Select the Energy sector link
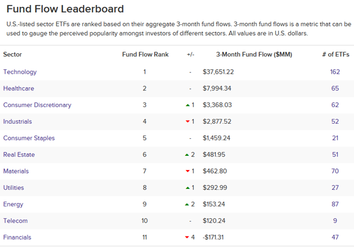This screenshot has height=250, width=354. [x=13, y=204]
